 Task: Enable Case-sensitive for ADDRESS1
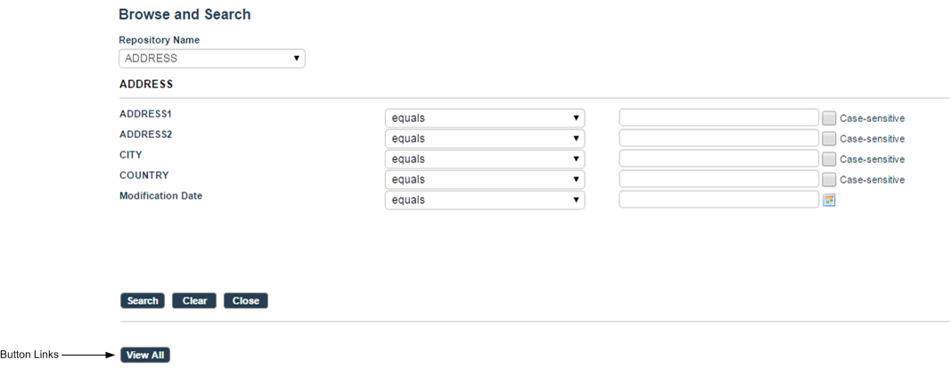829,119
